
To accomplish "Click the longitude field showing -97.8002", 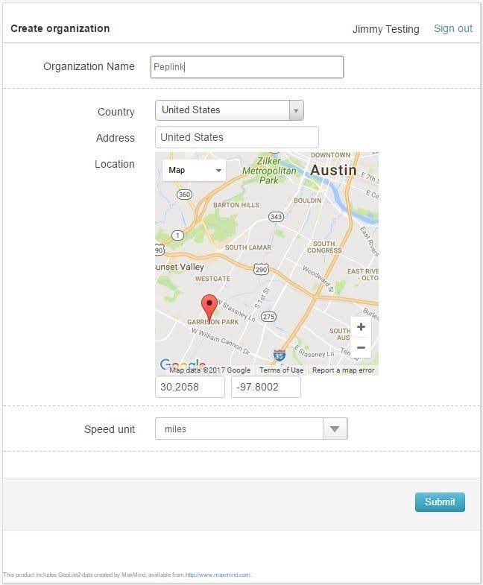I will 265,387.
